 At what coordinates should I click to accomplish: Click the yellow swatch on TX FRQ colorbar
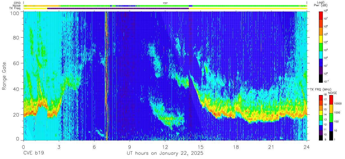(x=321, y=112)
